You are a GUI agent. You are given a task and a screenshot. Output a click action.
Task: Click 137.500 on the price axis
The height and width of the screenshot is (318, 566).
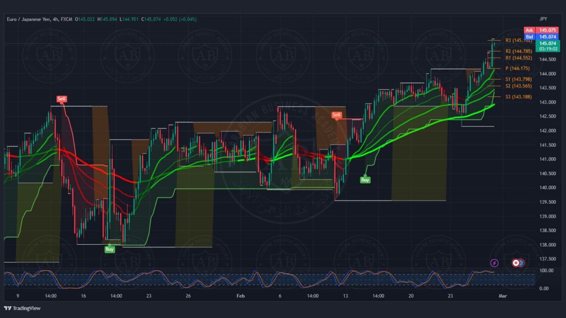point(548,259)
